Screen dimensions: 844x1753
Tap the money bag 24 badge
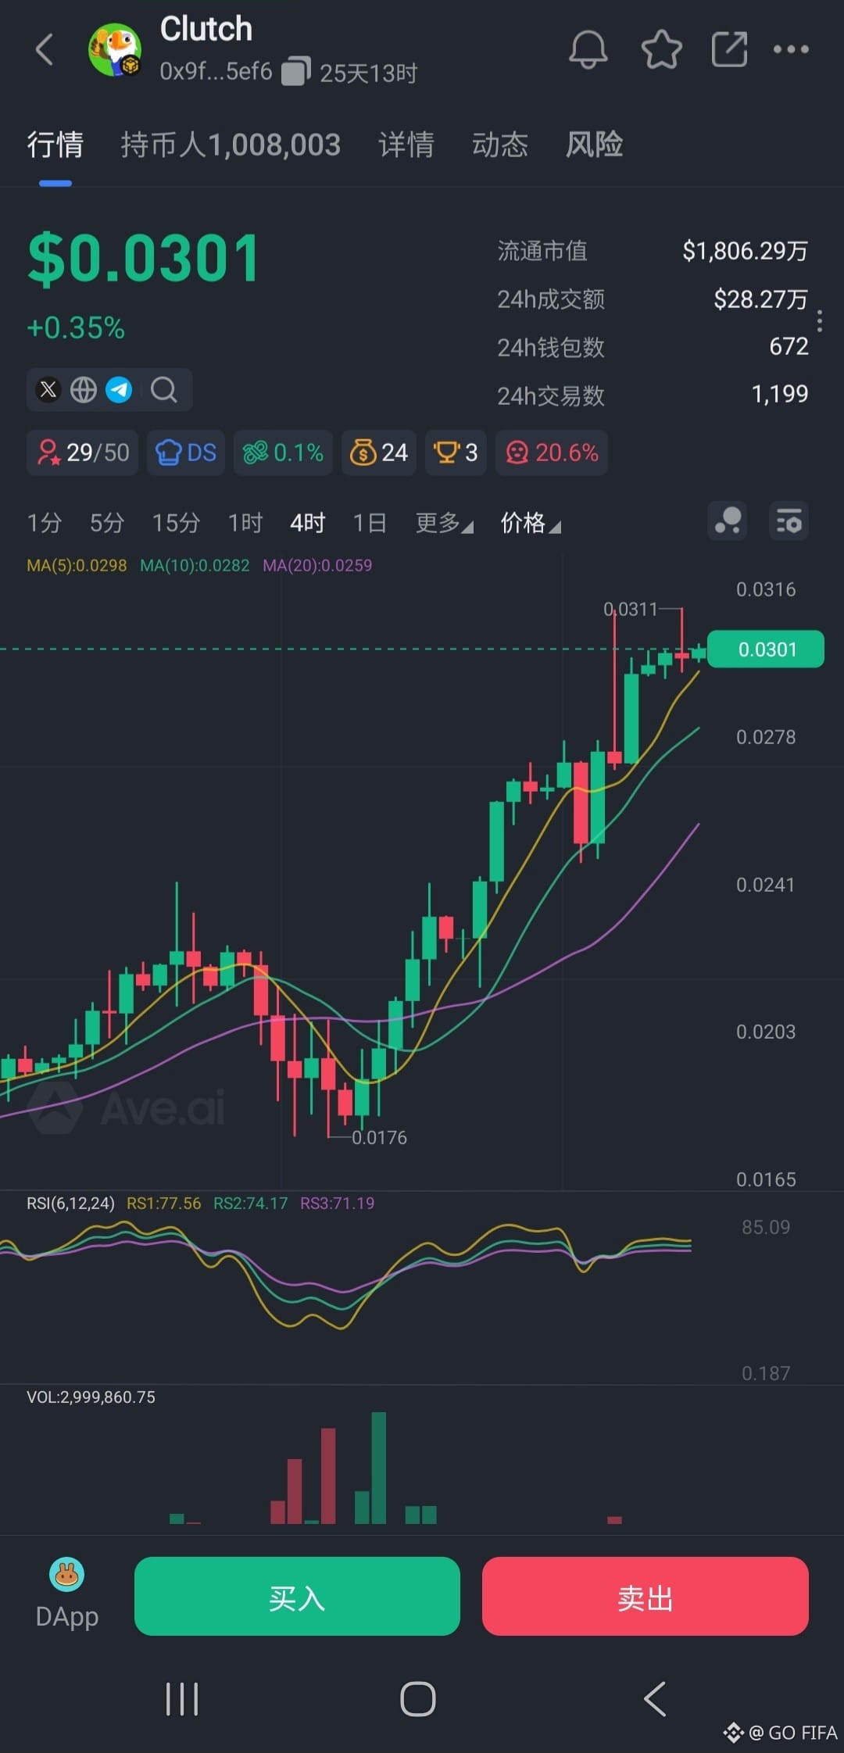pyautogui.click(x=378, y=453)
